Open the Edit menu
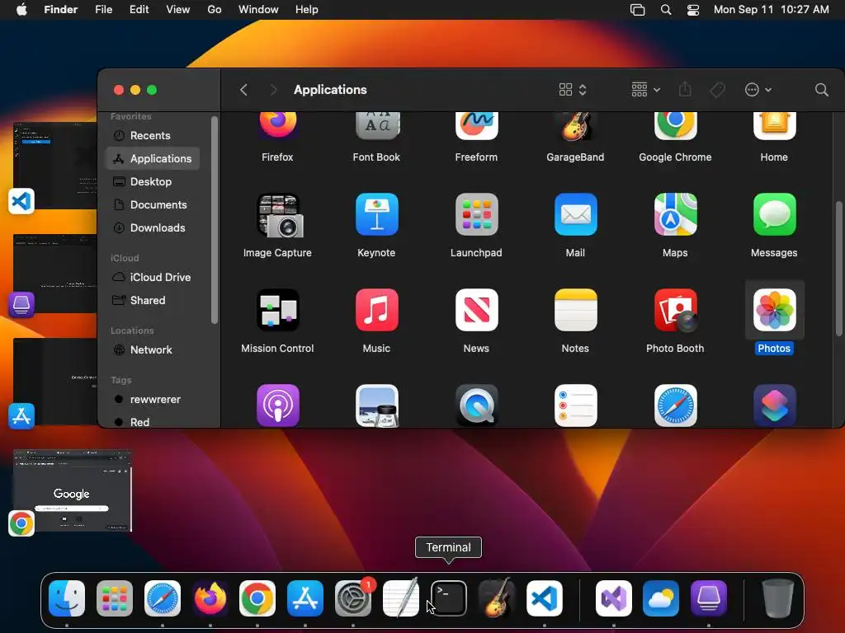 pyautogui.click(x=139, y=10)
